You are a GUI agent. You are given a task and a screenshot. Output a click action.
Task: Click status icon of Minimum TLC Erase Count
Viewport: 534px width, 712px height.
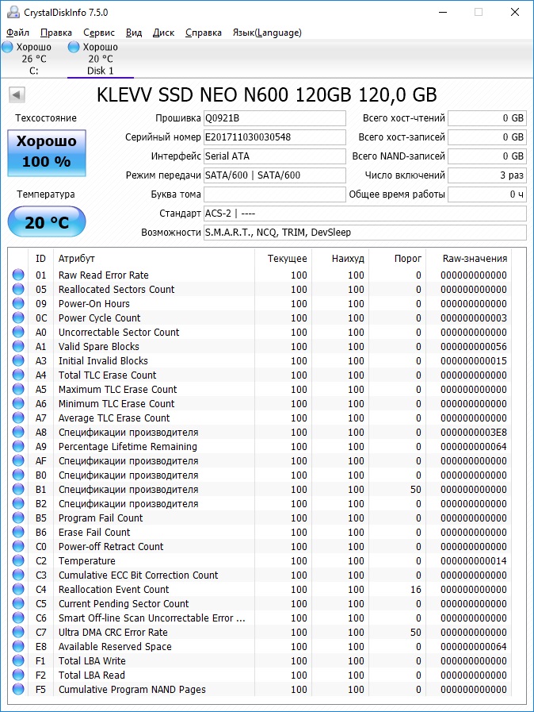[x=18, y=403]
